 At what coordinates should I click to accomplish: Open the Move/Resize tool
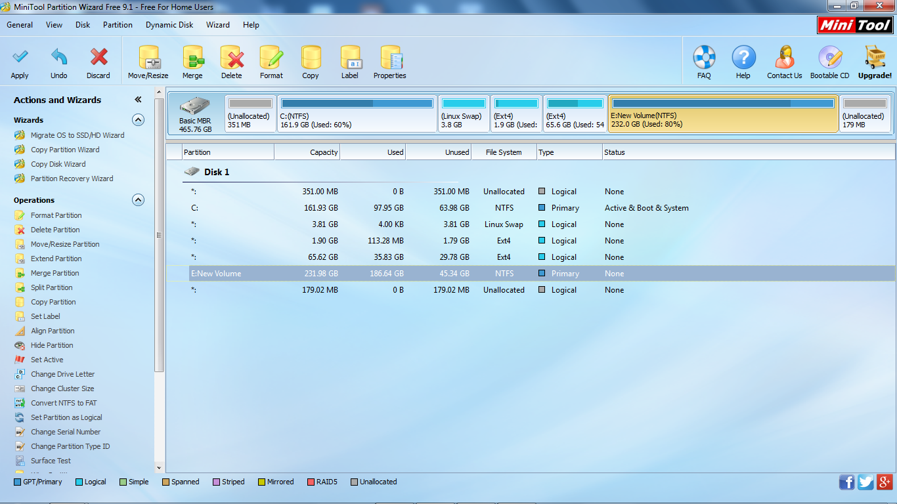point(148,62)
